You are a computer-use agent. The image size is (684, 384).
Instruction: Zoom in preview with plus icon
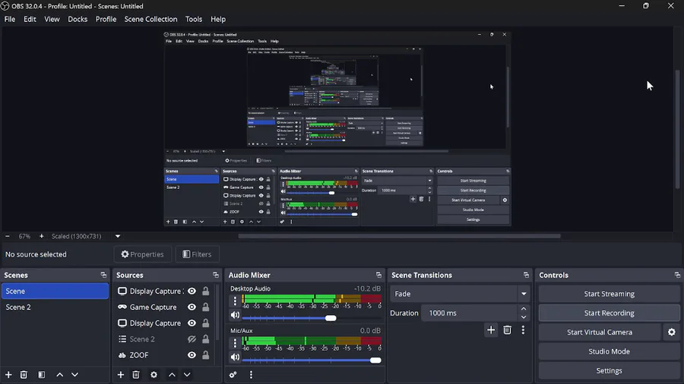(x=42, y=236)
